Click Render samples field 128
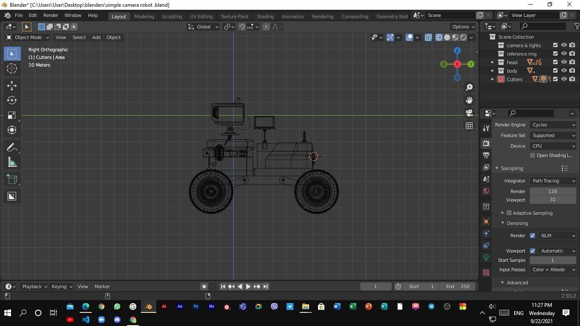 tap(553, 191)
